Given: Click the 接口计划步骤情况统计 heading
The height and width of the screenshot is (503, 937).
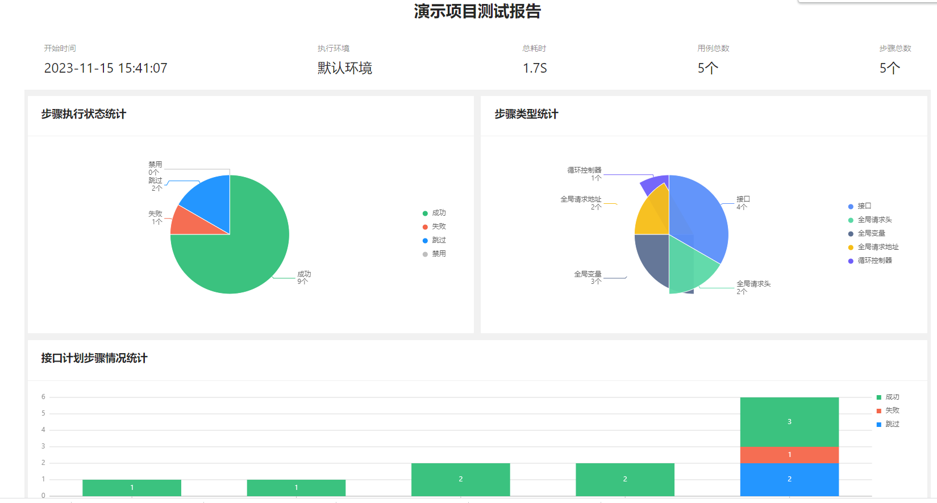Looking at the screenshot, I should (x=94, y=358).
